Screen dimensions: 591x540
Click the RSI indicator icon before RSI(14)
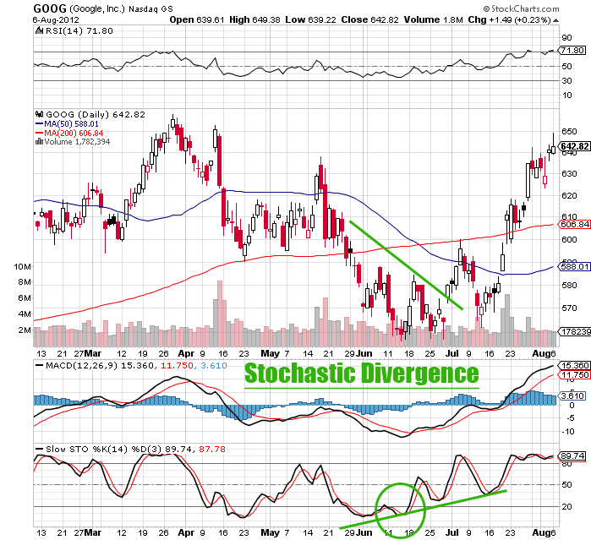point(39,31)
